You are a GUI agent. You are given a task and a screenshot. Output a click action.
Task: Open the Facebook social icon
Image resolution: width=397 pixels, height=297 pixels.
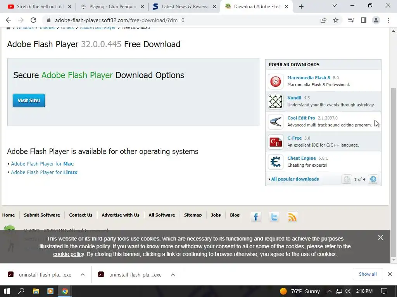click(x=256, y=217)
